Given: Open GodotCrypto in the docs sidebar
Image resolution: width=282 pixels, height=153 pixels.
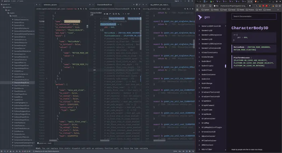Looking at the screenshot, I should click(x=207, y=66).
